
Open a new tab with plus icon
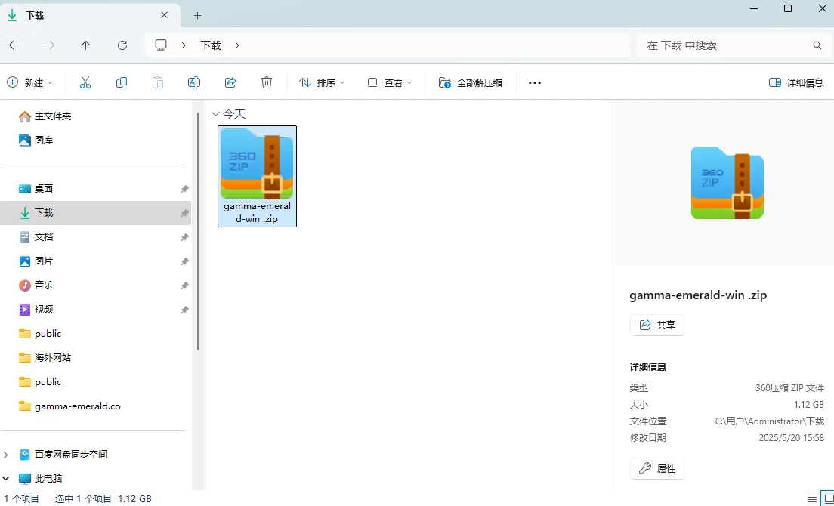[197, 15]
